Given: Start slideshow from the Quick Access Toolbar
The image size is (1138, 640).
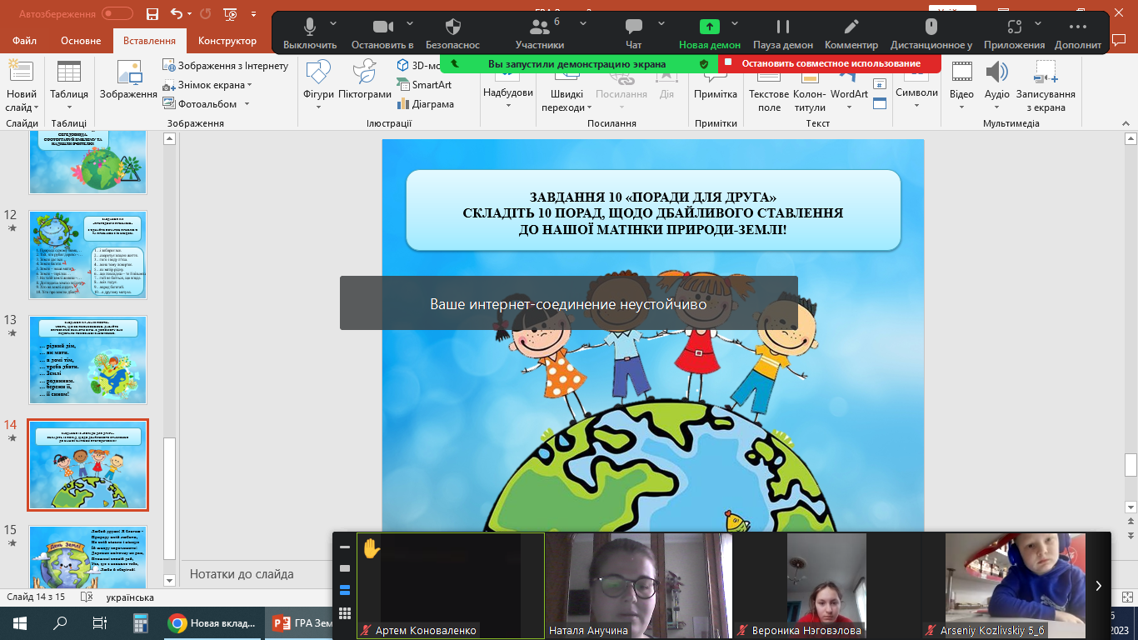Looking at the screenshot, I should coord(231,14).
